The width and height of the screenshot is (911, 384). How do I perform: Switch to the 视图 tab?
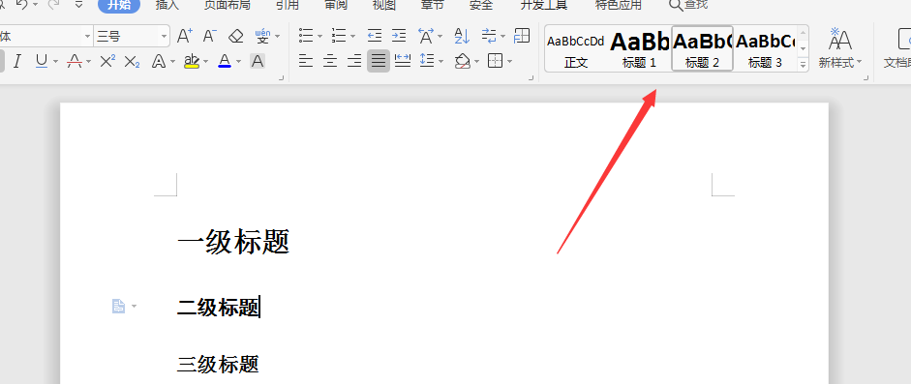click(384, 5)
